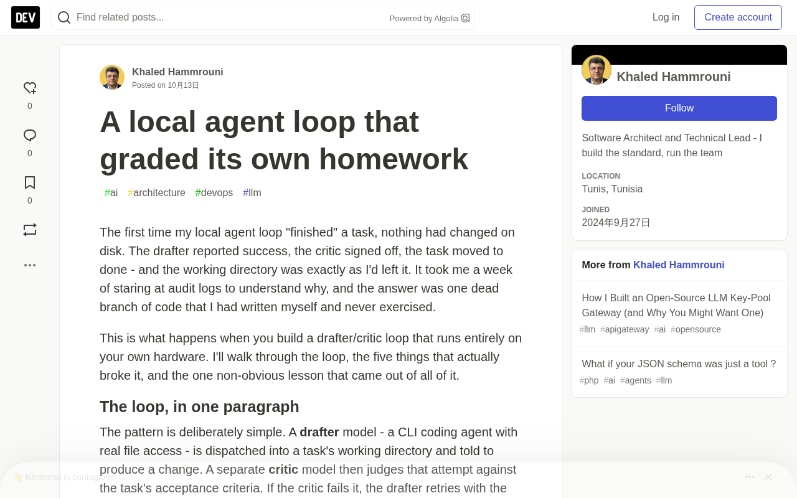
Task: Open the #opensource tag
Action: 696,329
